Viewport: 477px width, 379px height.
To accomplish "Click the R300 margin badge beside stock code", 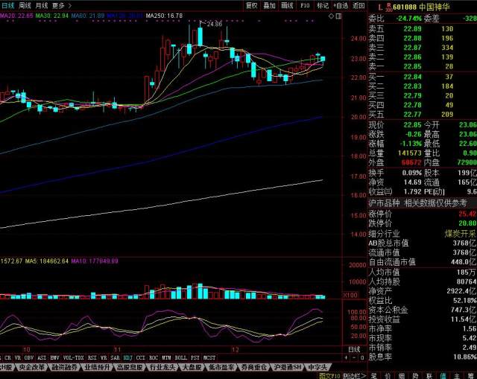I will [388, 7].
